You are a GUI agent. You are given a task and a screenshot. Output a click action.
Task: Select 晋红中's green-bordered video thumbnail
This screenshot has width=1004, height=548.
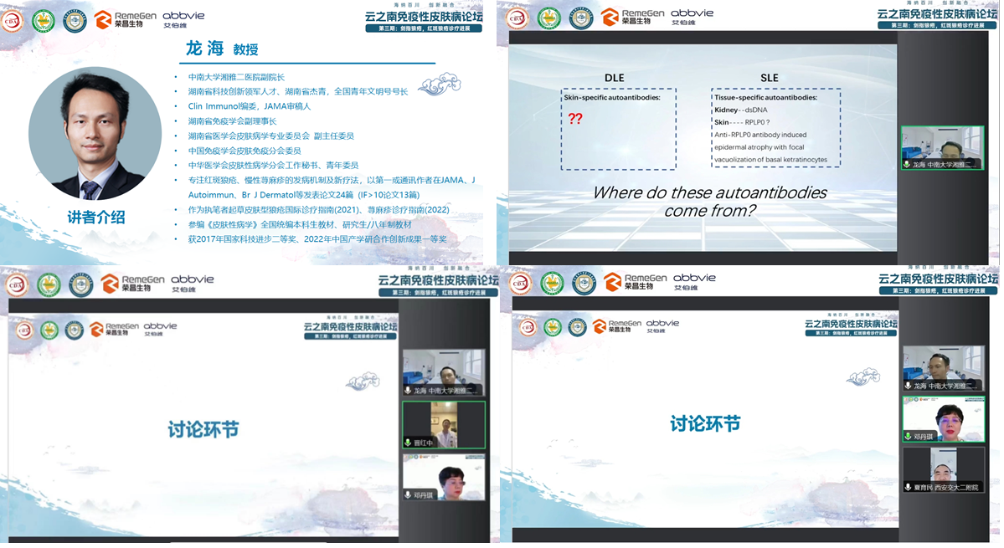click(x=443, y=424)
